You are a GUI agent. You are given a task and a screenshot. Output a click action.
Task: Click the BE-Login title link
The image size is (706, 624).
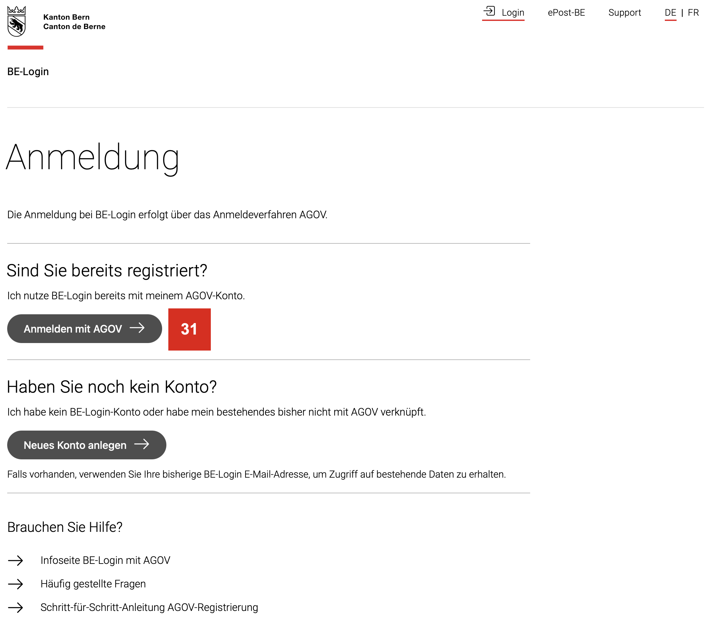[28, 72]
